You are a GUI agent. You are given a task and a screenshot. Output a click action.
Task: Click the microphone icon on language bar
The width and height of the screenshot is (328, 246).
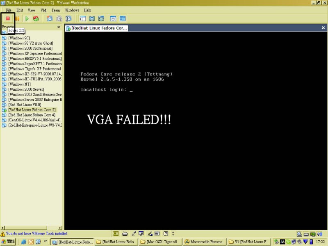134,233
